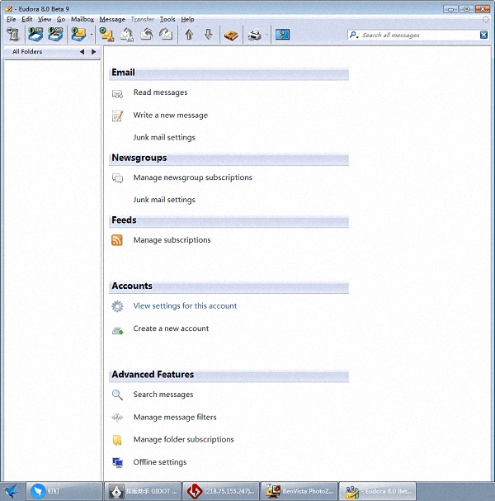Open the Out mailbox toolbar icon
Image resolution: width=495 pixels, height=501 pixels.
[x=56, y=35]
